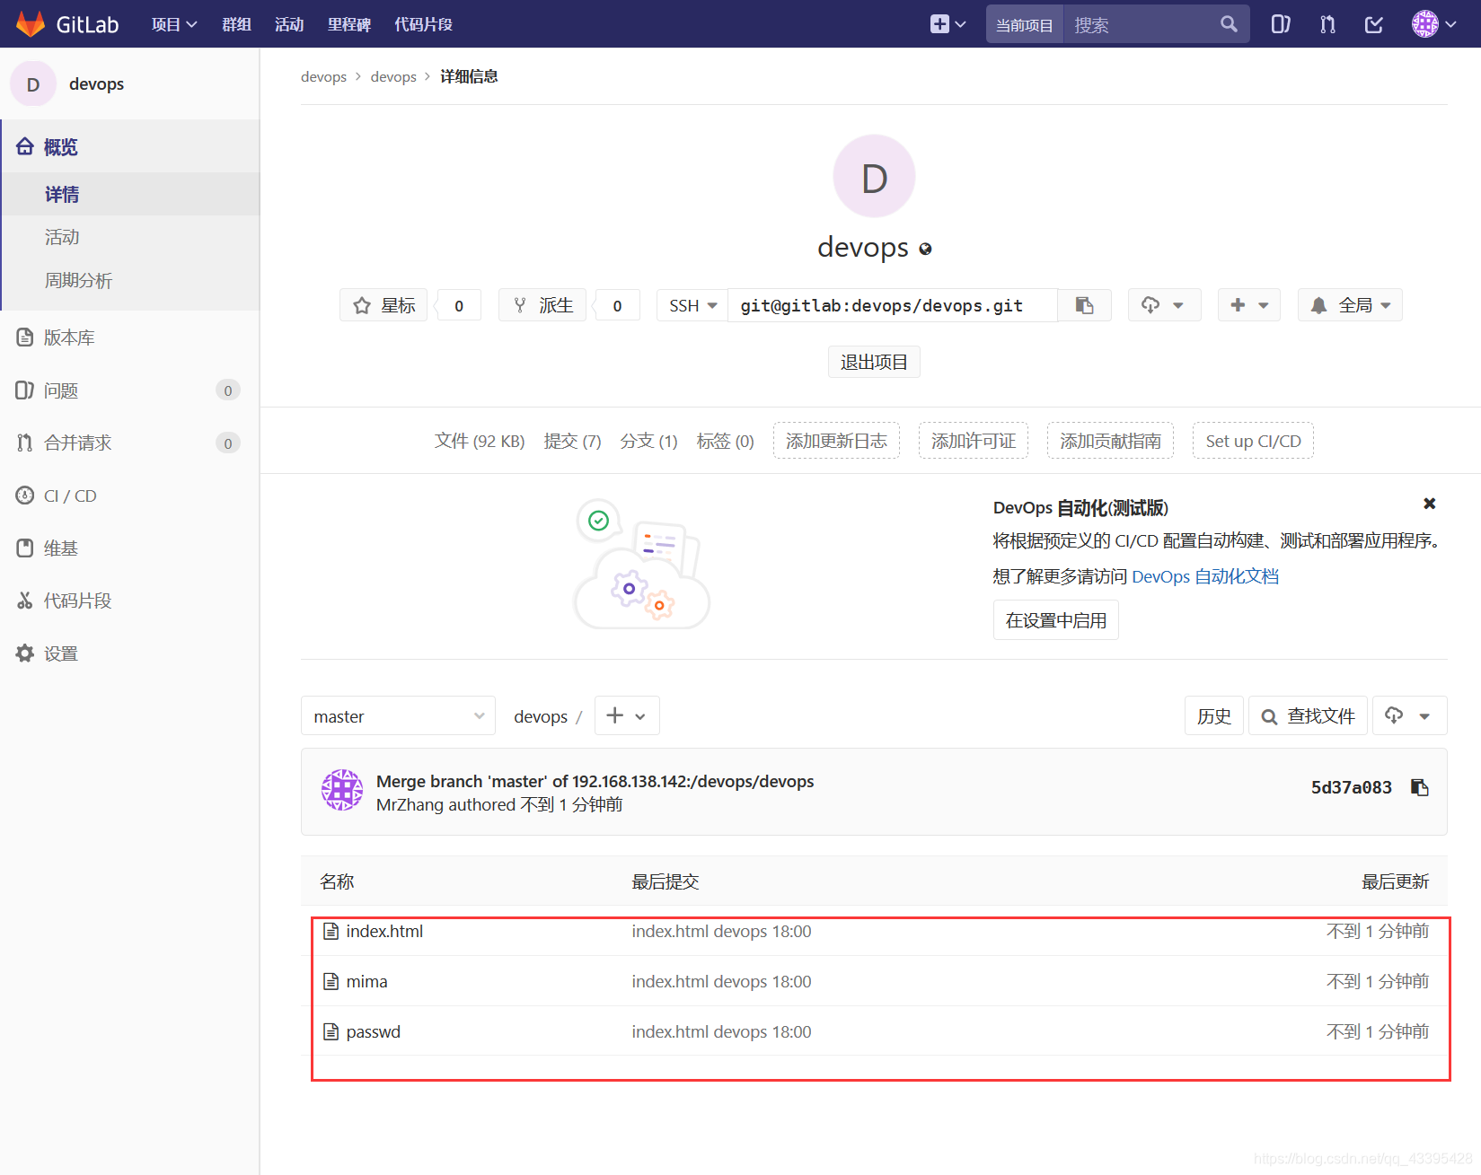Click the GitLab fox logo
1481x1175 pixels.
31,24
